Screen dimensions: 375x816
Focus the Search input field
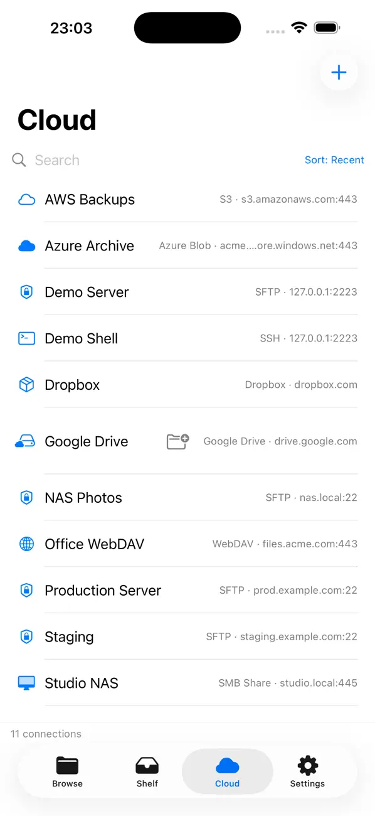pyautogui.click(x=154, y=160)
